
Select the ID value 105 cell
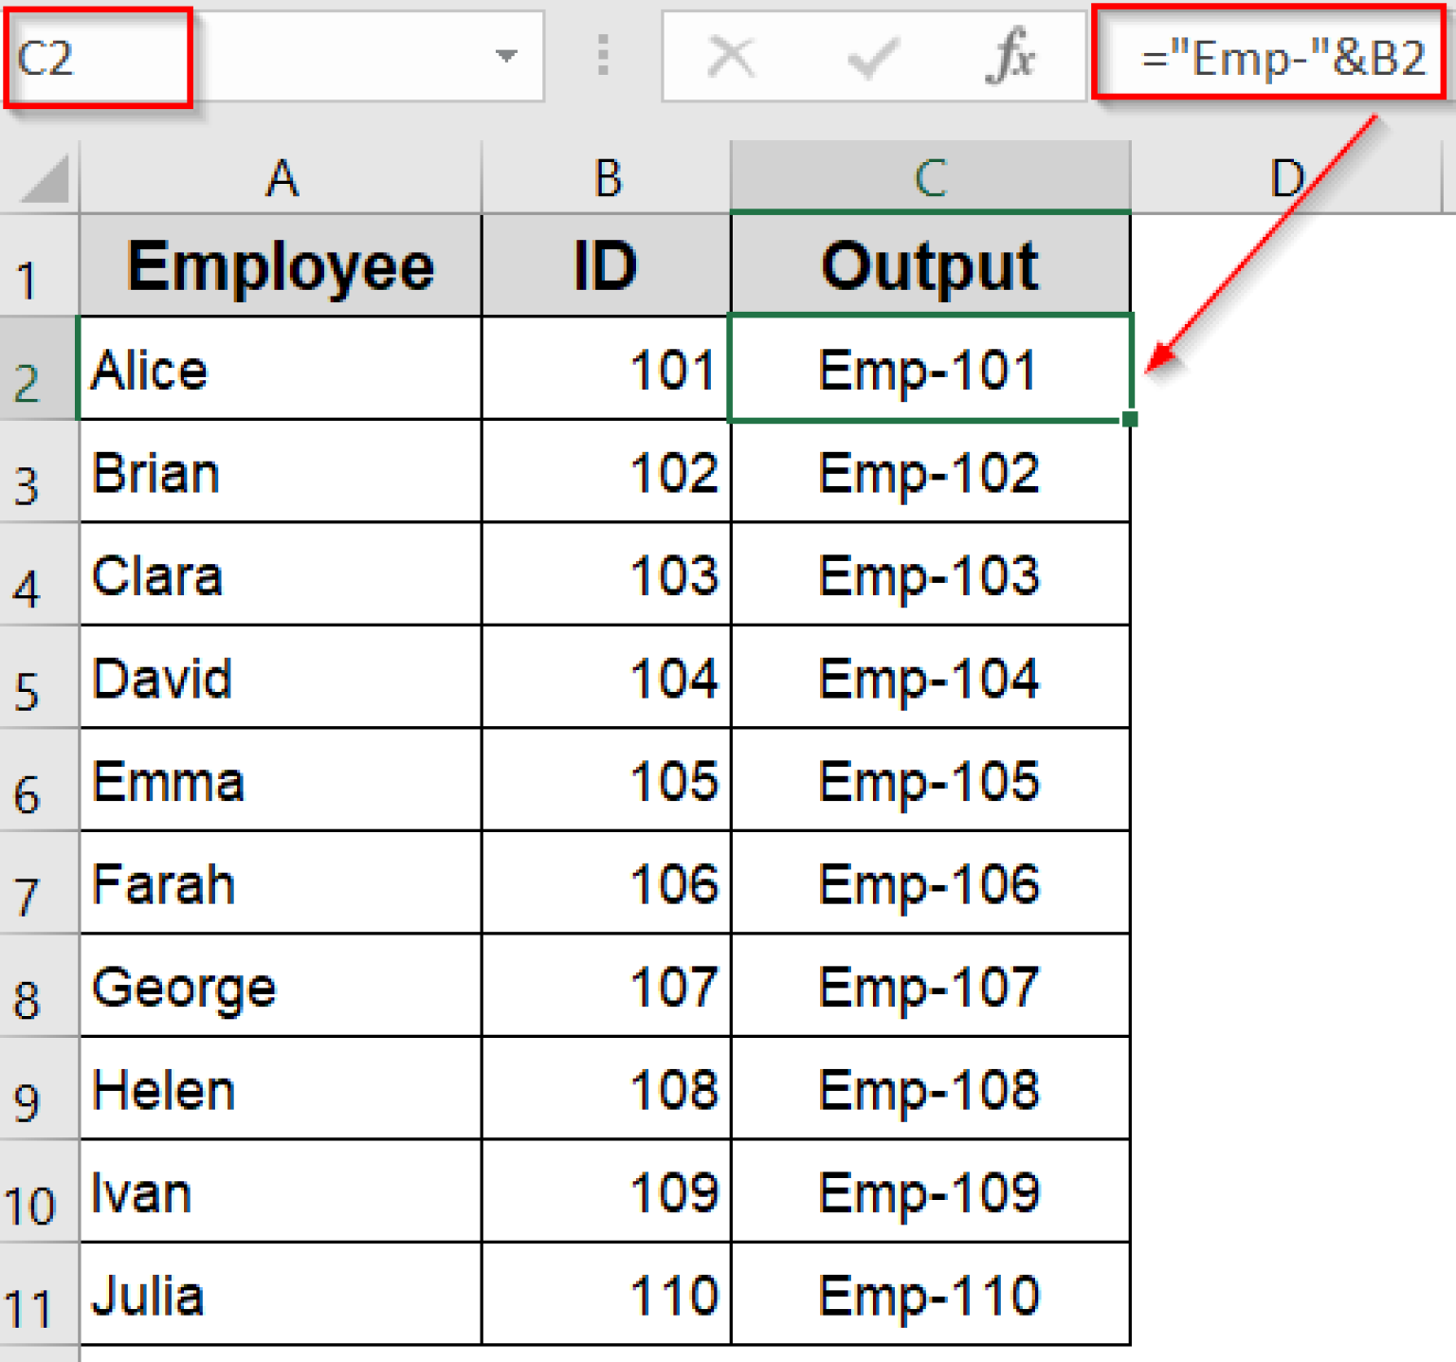coord(605,781)
